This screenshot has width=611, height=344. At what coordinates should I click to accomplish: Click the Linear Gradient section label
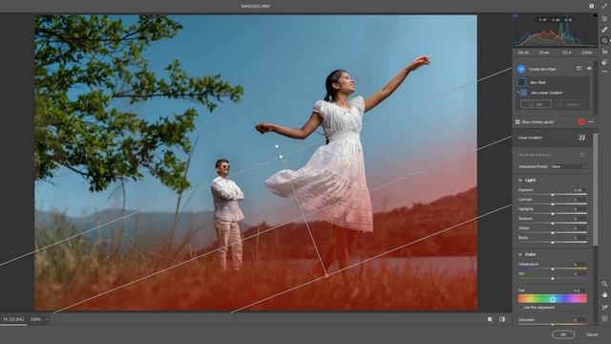pos(530,138)
